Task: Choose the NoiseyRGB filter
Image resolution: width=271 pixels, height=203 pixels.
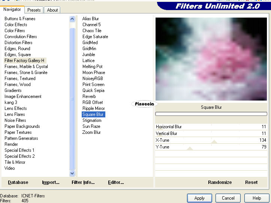Action: click(93, 79)
